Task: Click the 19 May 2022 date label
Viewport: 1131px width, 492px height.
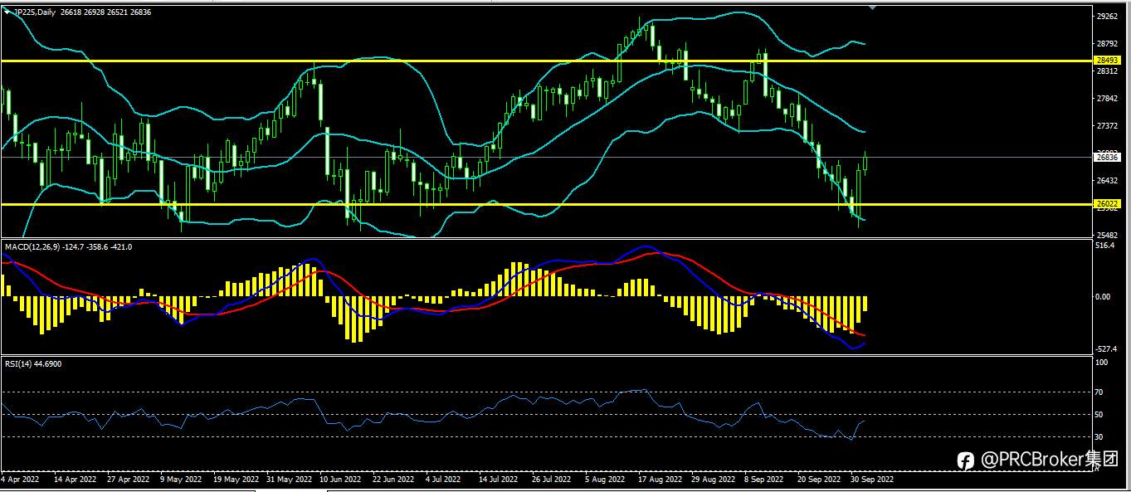Action: pyautogui.click(x=236, y=479)
